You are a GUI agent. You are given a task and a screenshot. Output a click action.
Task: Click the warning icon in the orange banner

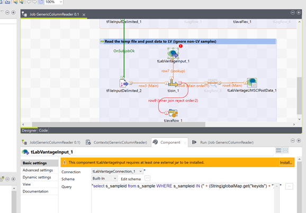click(x=65, y=162)
